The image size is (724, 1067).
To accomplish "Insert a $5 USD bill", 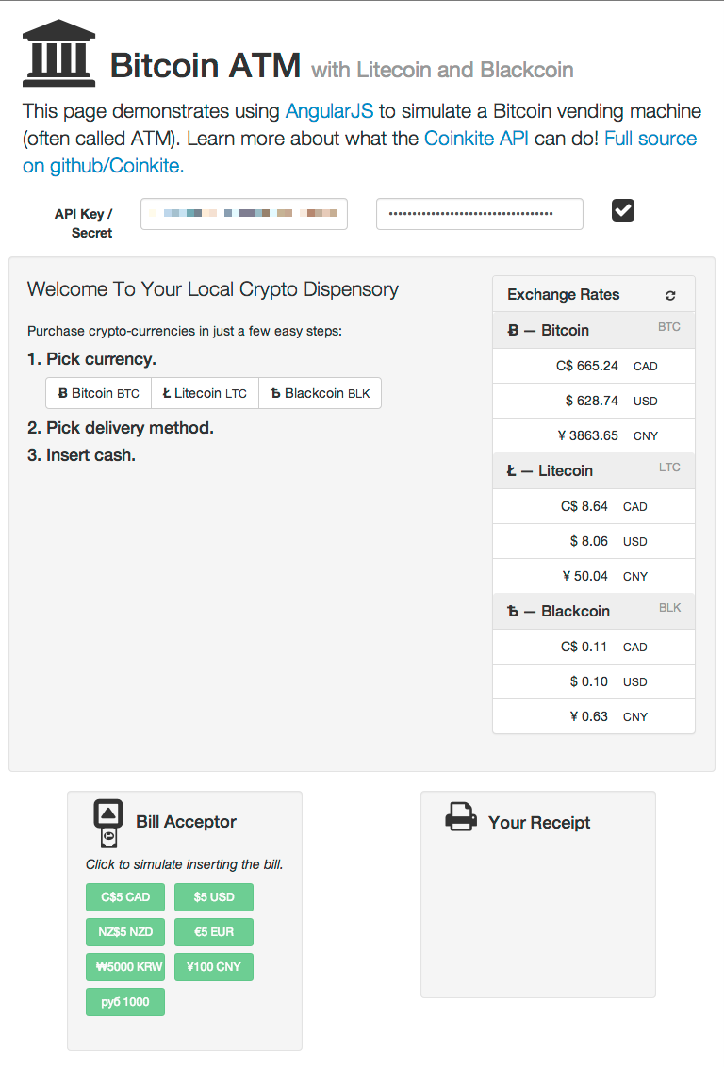I will tap(214, 897).
